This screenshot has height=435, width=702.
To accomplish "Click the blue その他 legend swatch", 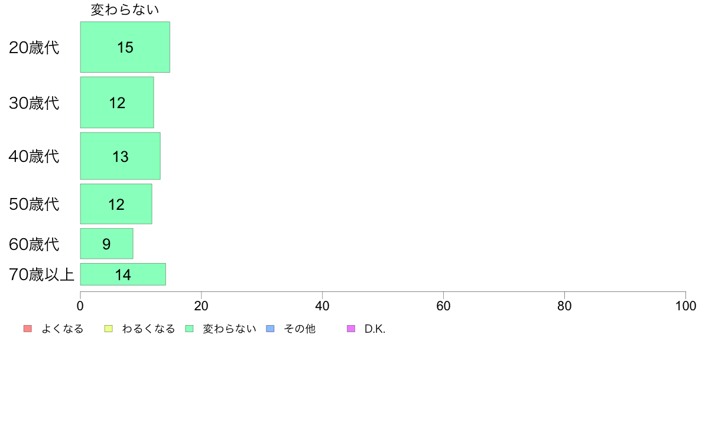I will (271, 329).
